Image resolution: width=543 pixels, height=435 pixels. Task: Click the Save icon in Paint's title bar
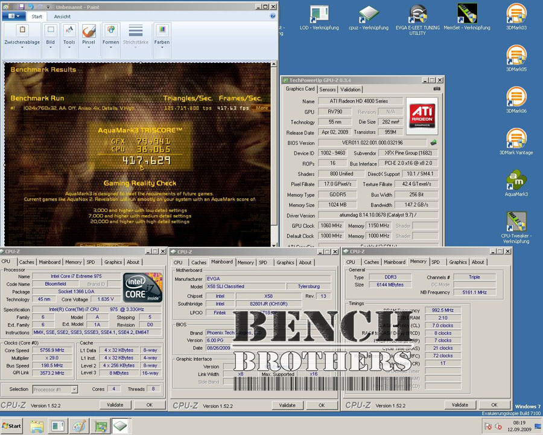(22, 7)
